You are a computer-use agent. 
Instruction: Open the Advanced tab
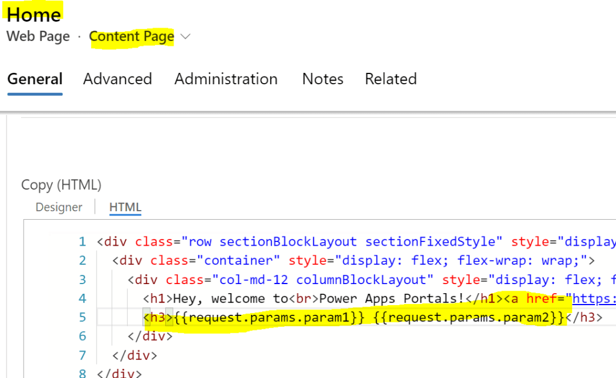click(x=118, y=79)
